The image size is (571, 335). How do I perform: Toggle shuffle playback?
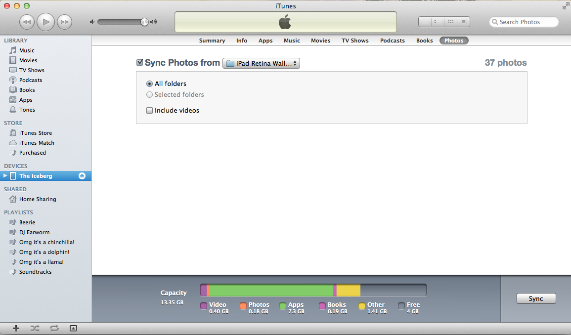pos(35,329)
